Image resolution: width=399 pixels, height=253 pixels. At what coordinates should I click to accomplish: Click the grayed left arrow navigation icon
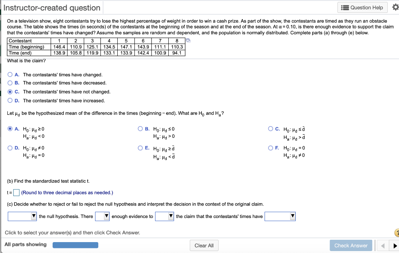(x=382, y=245)
